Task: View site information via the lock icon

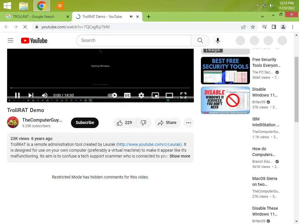Action: point(37,27)
